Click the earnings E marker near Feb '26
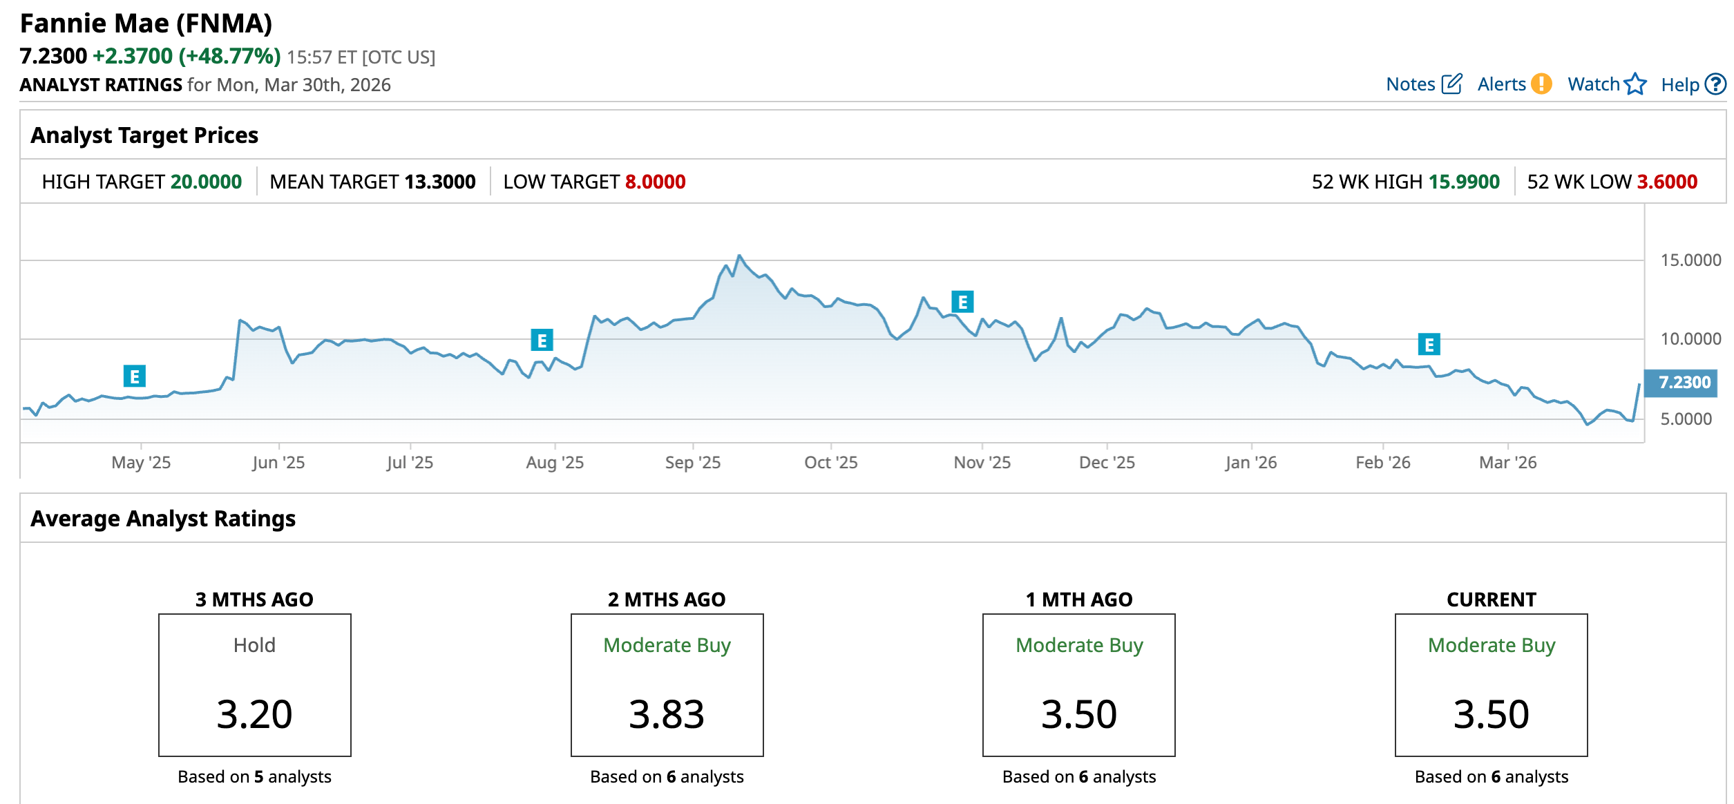The image size is (1734, 804). 1429,344
